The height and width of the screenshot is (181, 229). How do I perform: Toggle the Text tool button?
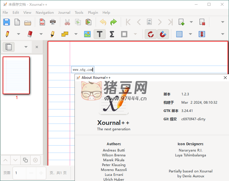(100, 34)
